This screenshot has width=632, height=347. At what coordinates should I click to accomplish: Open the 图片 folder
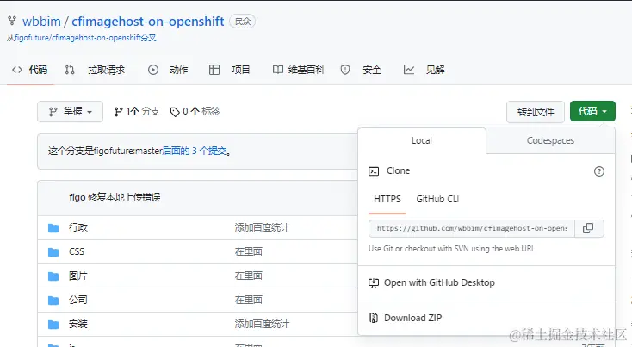[x=78, y=276]
